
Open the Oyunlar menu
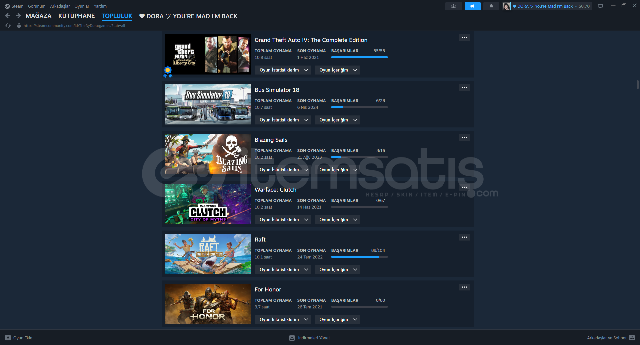click(x=82, y=6)
